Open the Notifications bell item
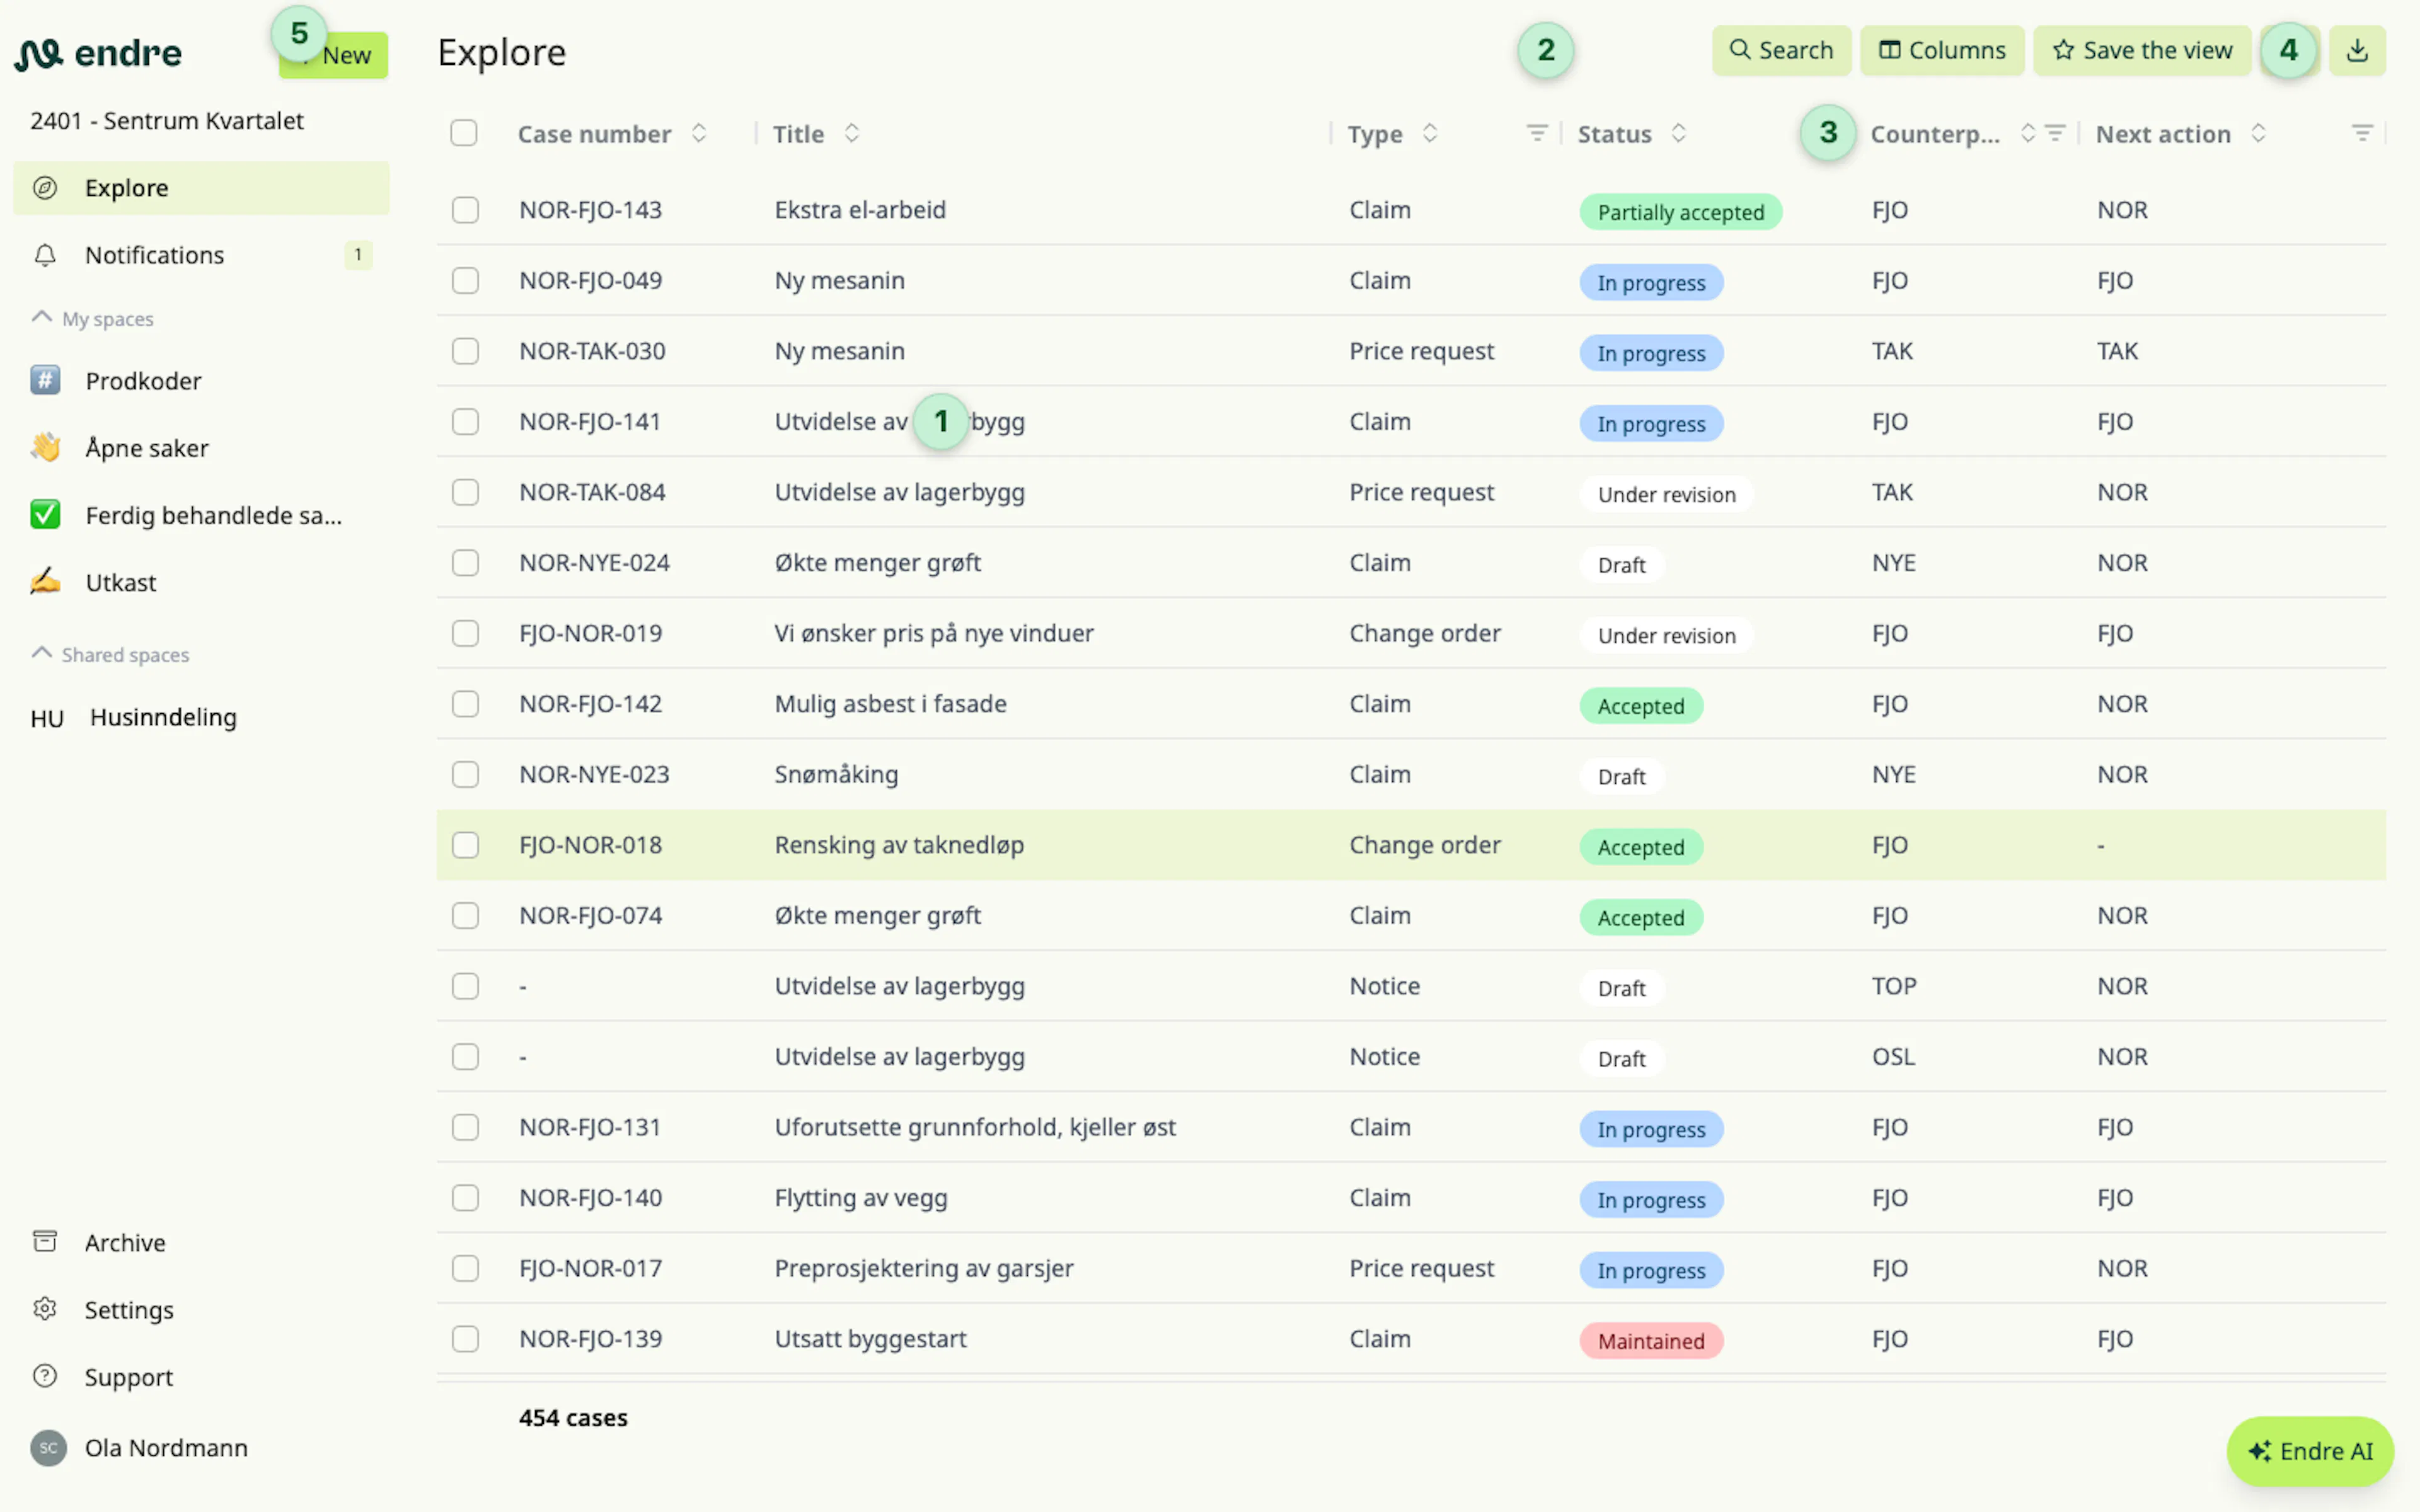Screen dimensions: 2420x1512 (201, 255)
